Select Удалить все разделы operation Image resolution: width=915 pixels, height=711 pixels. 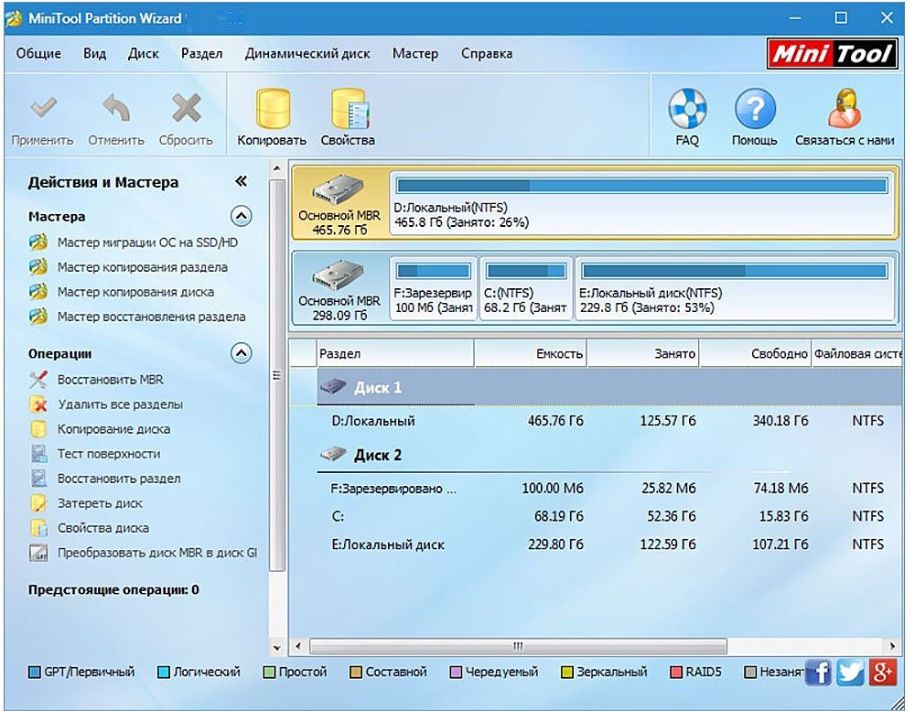[120, 404]
